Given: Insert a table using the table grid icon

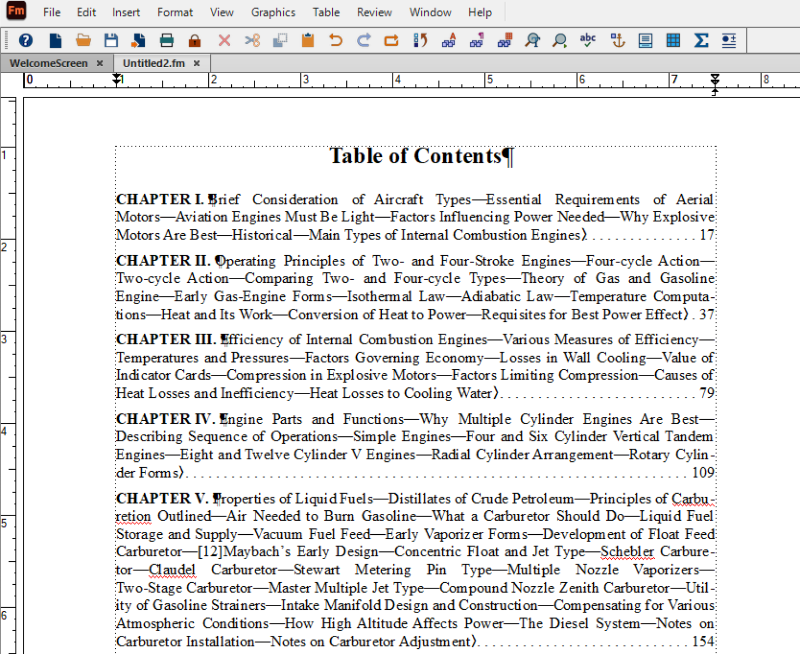Looking at the screenshot, I should tap(673, 40).
